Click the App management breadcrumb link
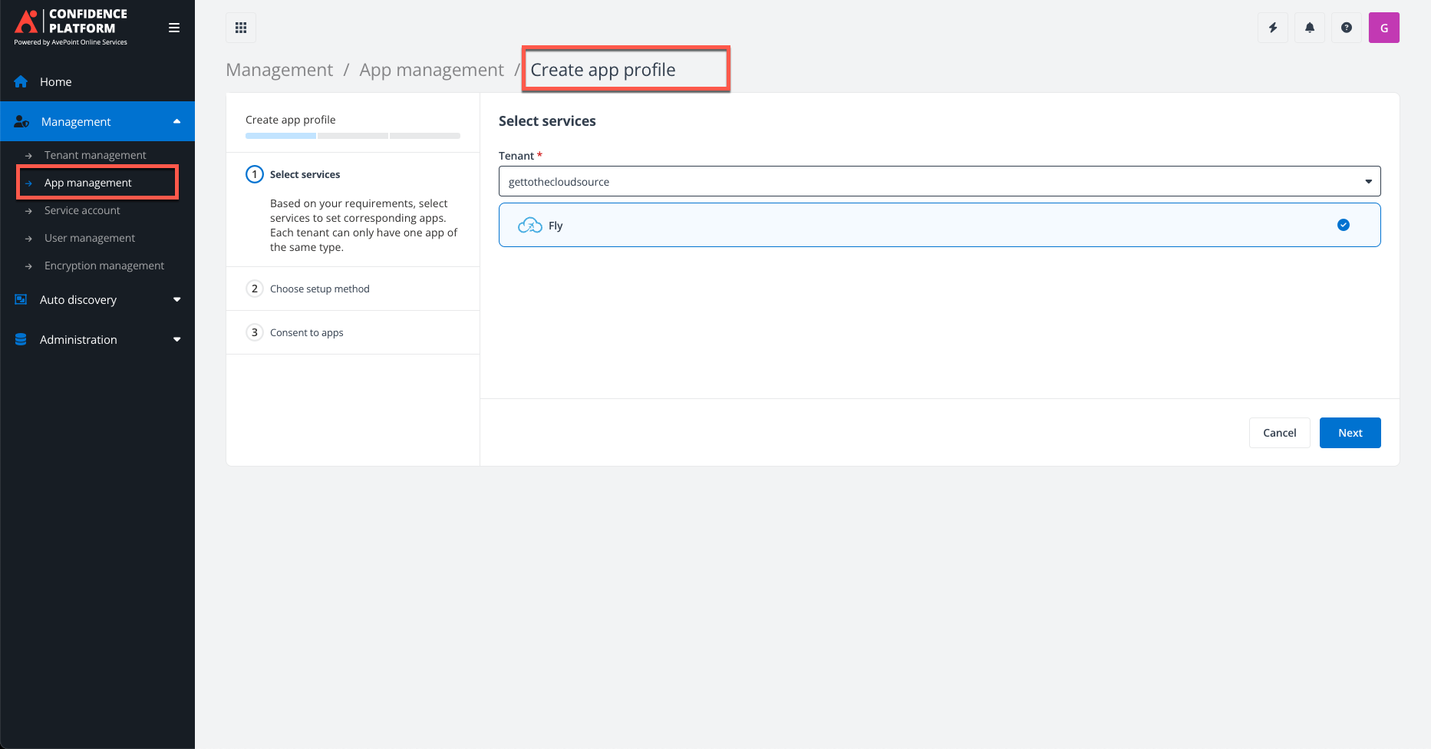1431x749 pixels. click(x=431, y=69)
